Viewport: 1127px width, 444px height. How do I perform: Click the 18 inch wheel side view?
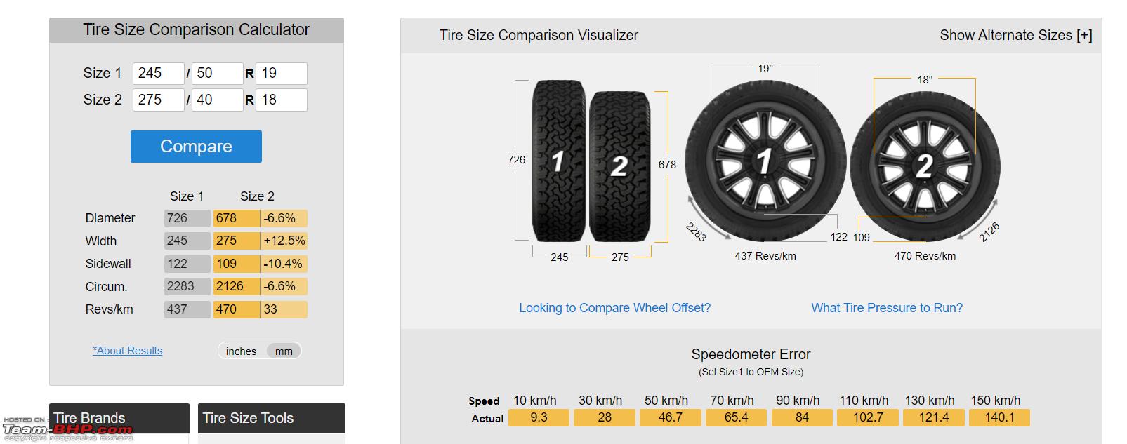pos(925,167)
